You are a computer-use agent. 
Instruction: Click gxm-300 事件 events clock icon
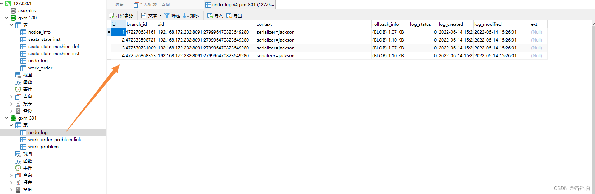[18, 89]
